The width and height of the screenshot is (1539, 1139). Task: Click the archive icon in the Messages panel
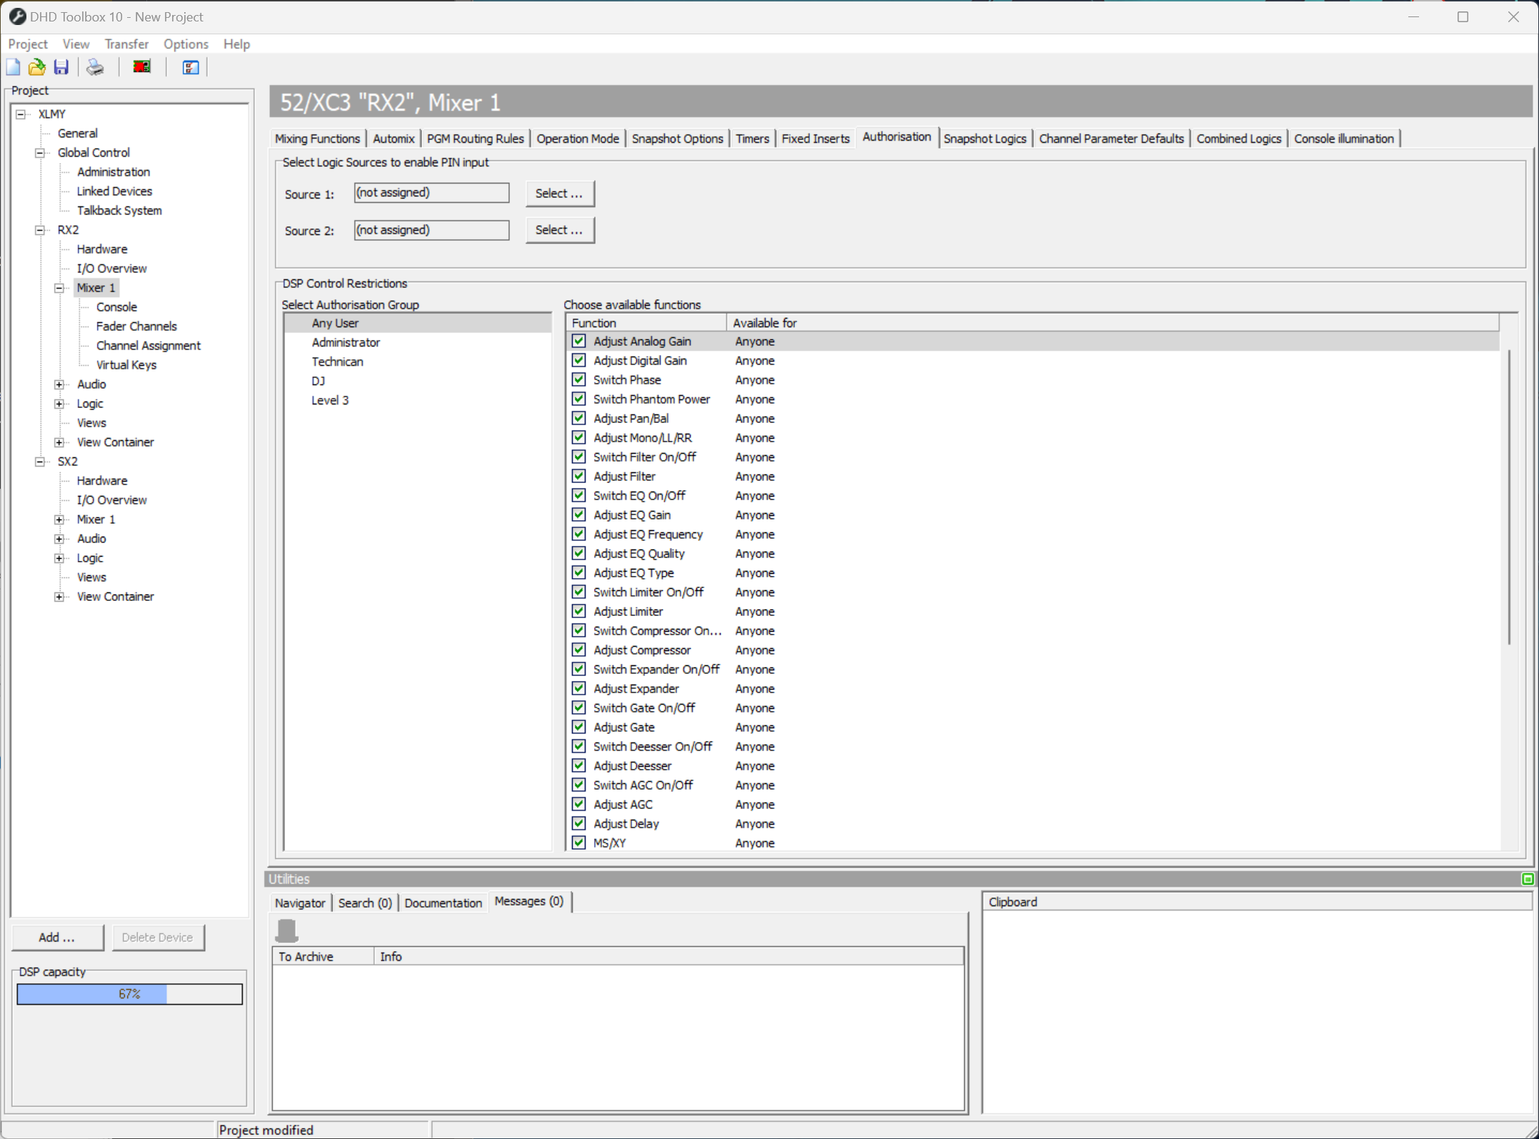click(x=287, y=929)
